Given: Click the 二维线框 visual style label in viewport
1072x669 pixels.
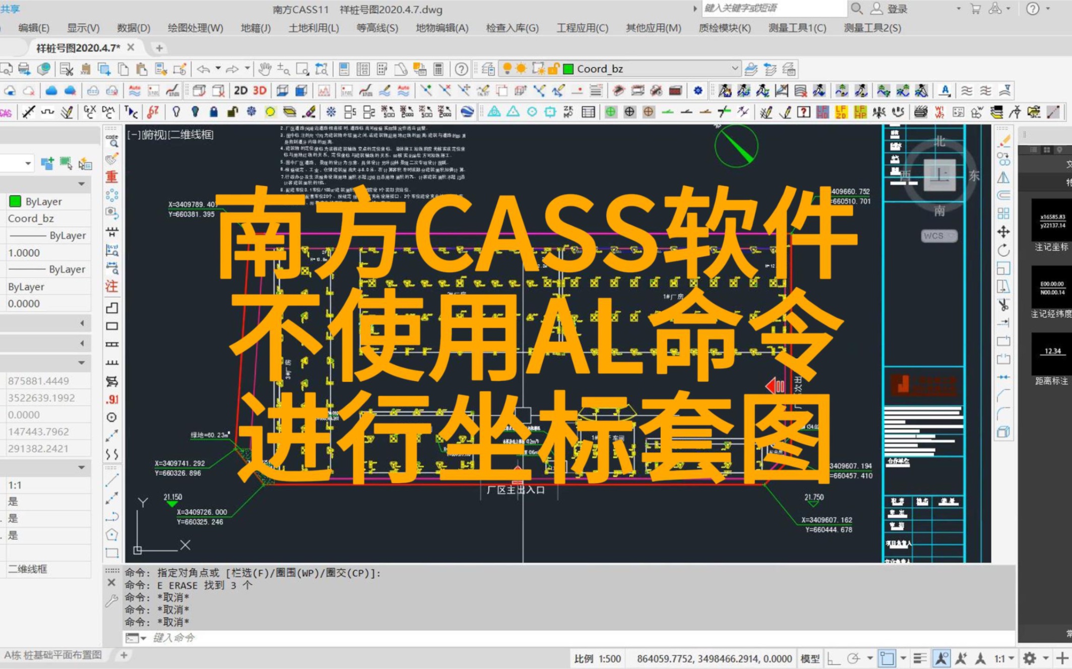Looking at the screenshot, I should (191, 135).
